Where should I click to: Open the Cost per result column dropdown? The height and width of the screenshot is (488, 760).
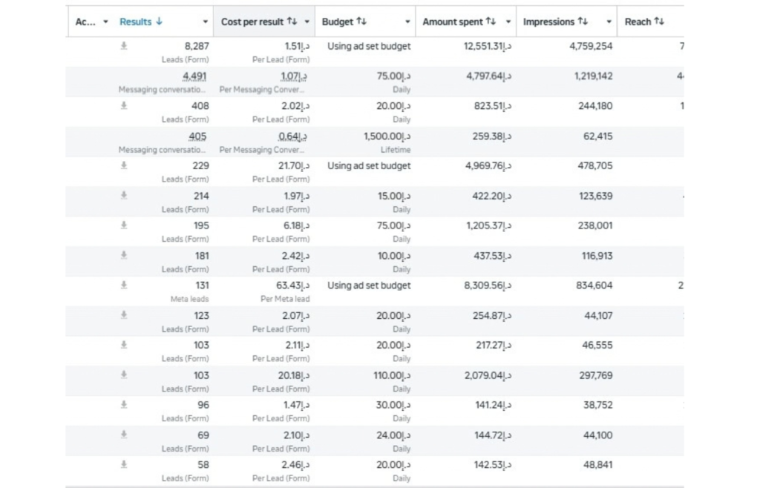coord(307,22)
